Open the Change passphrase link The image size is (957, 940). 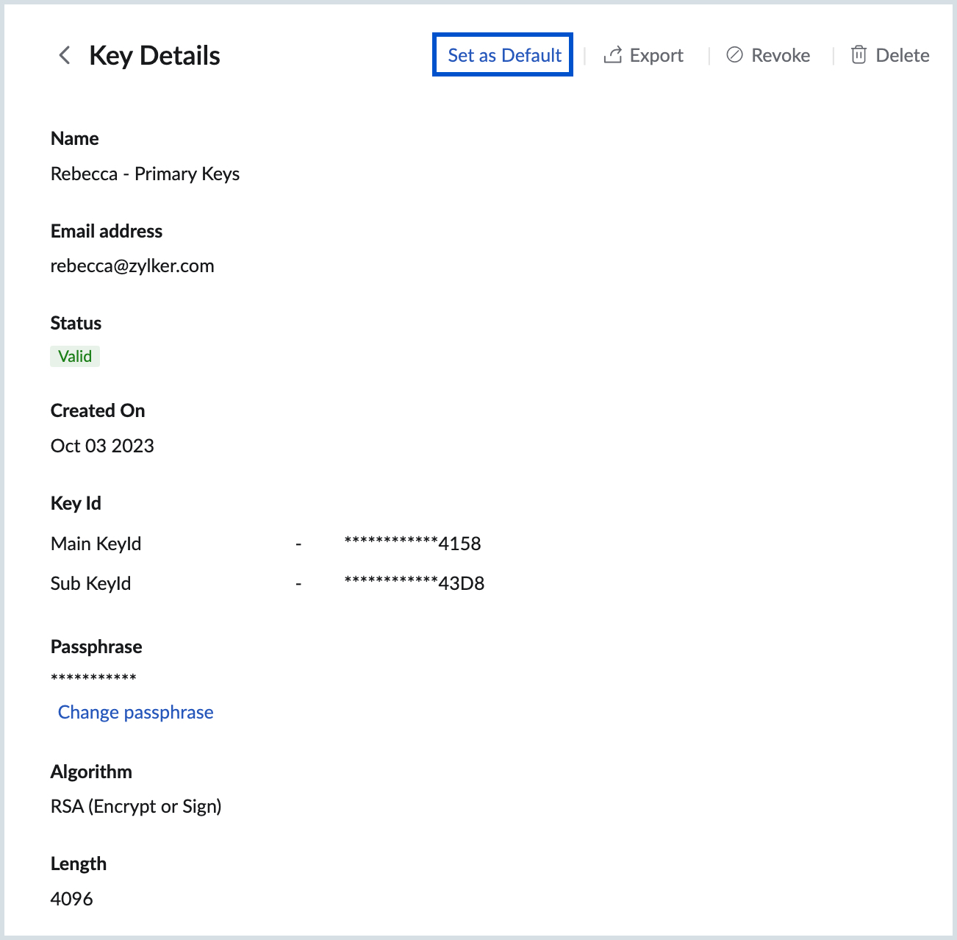135,712
